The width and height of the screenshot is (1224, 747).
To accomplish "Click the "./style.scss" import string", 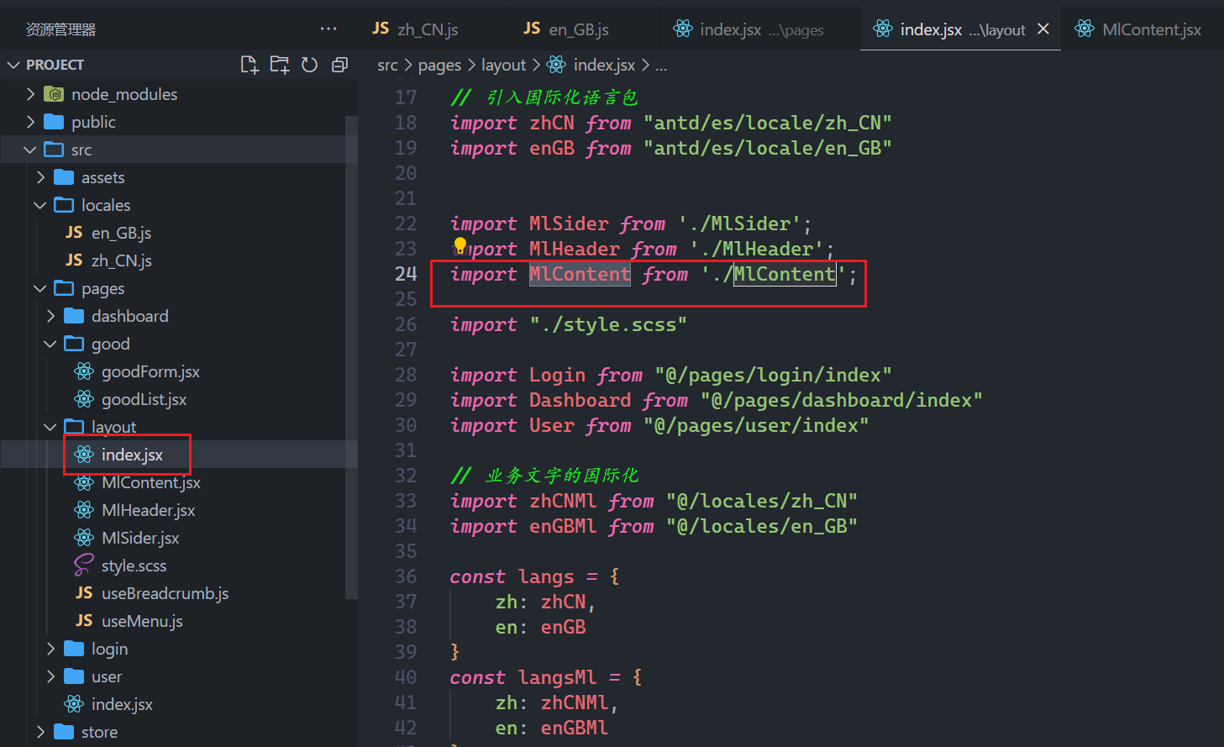I will (x=608, y=324).
